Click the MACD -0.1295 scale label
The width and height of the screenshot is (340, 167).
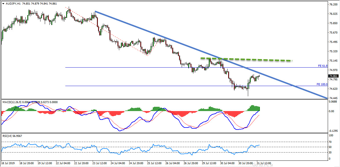(333, 131)
